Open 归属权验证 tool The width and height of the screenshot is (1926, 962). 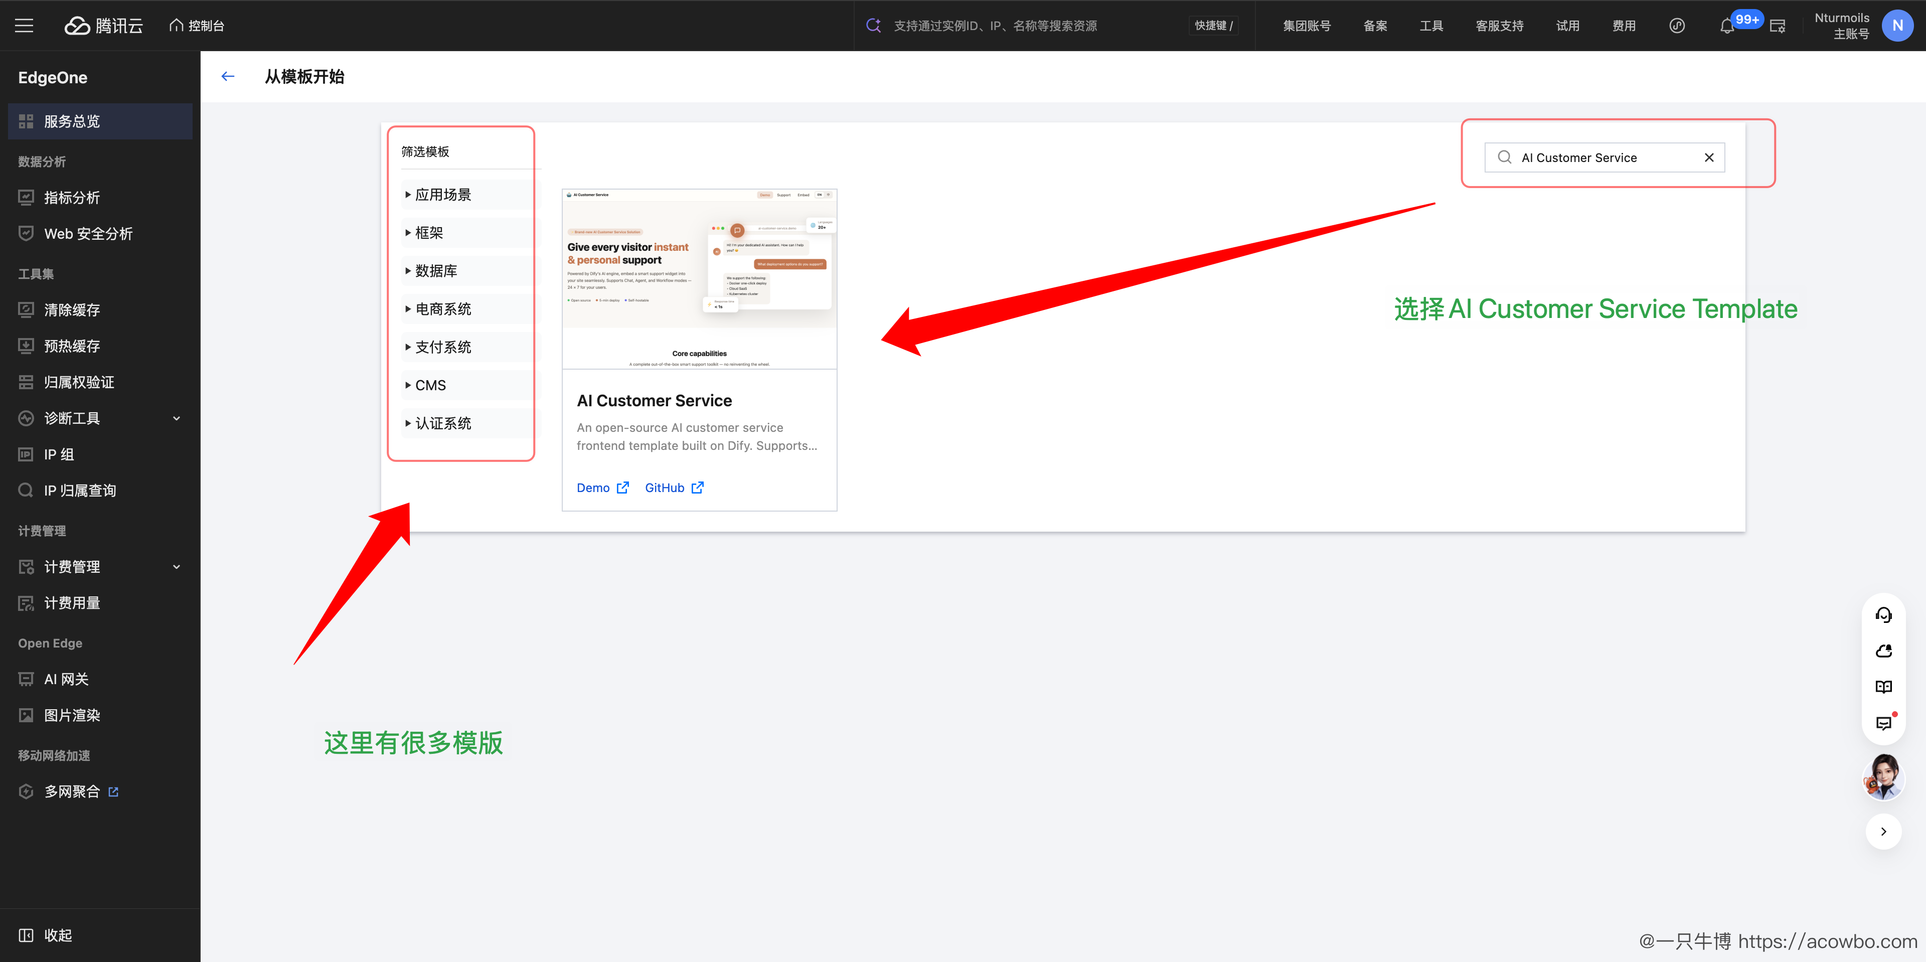click(x=100, y=382)
